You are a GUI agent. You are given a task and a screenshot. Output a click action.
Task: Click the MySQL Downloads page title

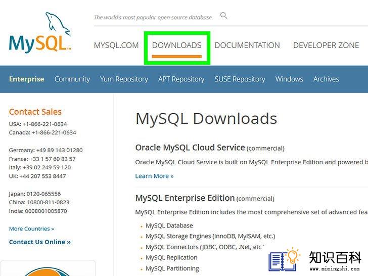click(206, 118)
